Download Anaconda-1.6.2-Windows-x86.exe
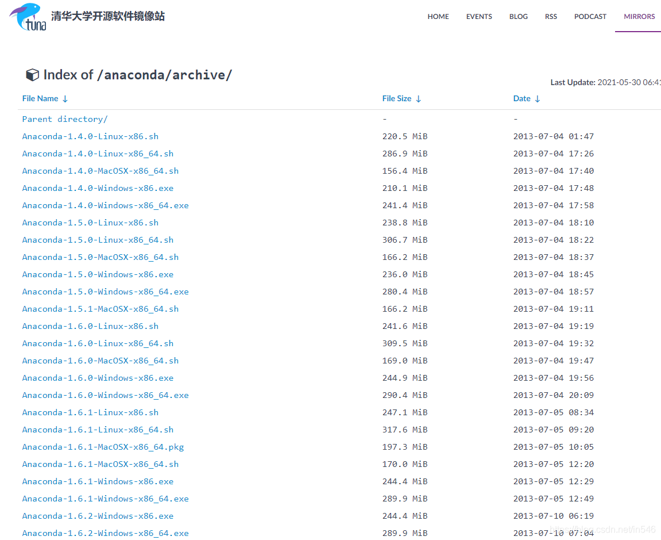 coord(98,516)
